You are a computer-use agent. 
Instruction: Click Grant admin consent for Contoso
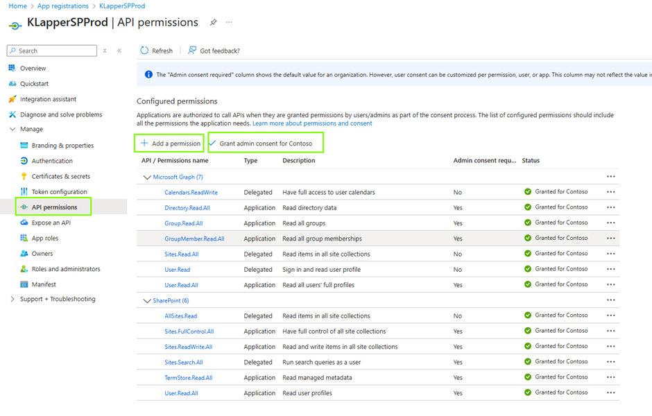coord(266,143)
